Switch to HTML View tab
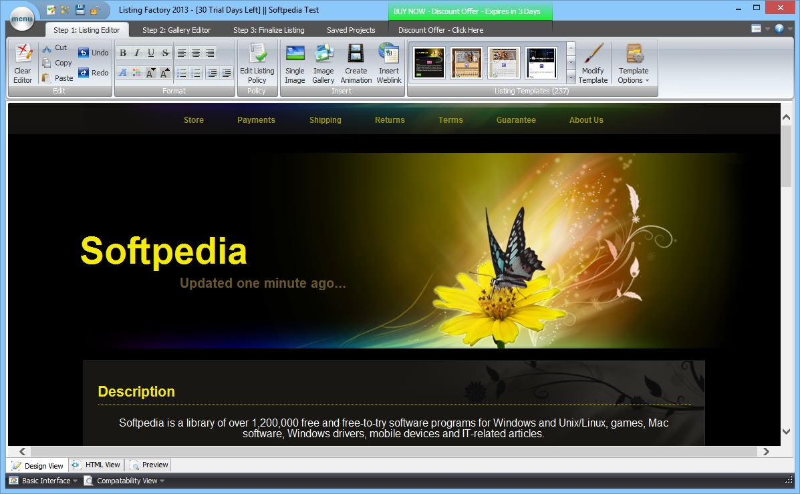This screenshot has height=494, width=800. [x=96, y=465]
